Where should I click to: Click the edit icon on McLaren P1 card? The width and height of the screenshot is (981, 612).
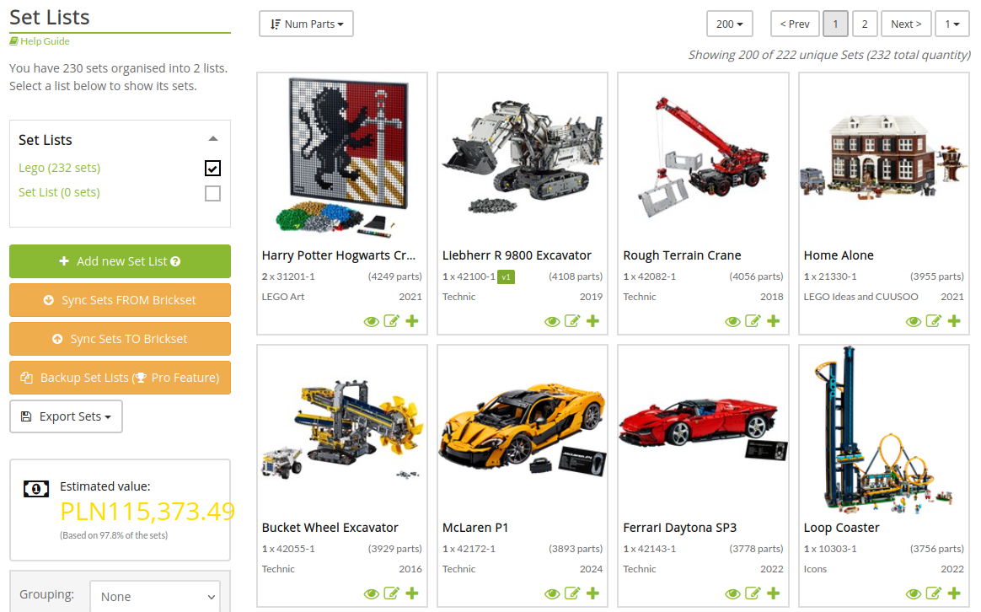(x=572, y=593)
